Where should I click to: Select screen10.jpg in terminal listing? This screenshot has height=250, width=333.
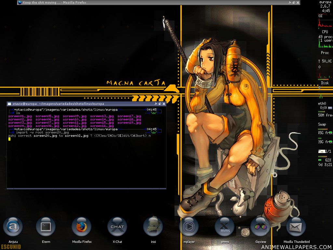74,119
